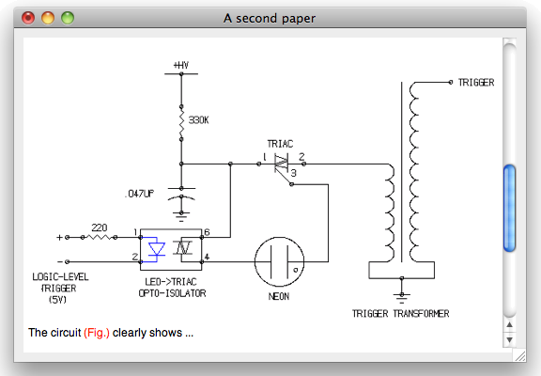Click the TRIGGER output terminal label
Screen dimensions: 541x376
tap(476, 83)
